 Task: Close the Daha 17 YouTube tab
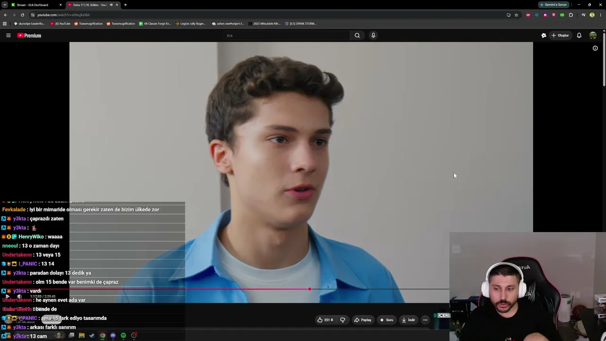[117, 5]
